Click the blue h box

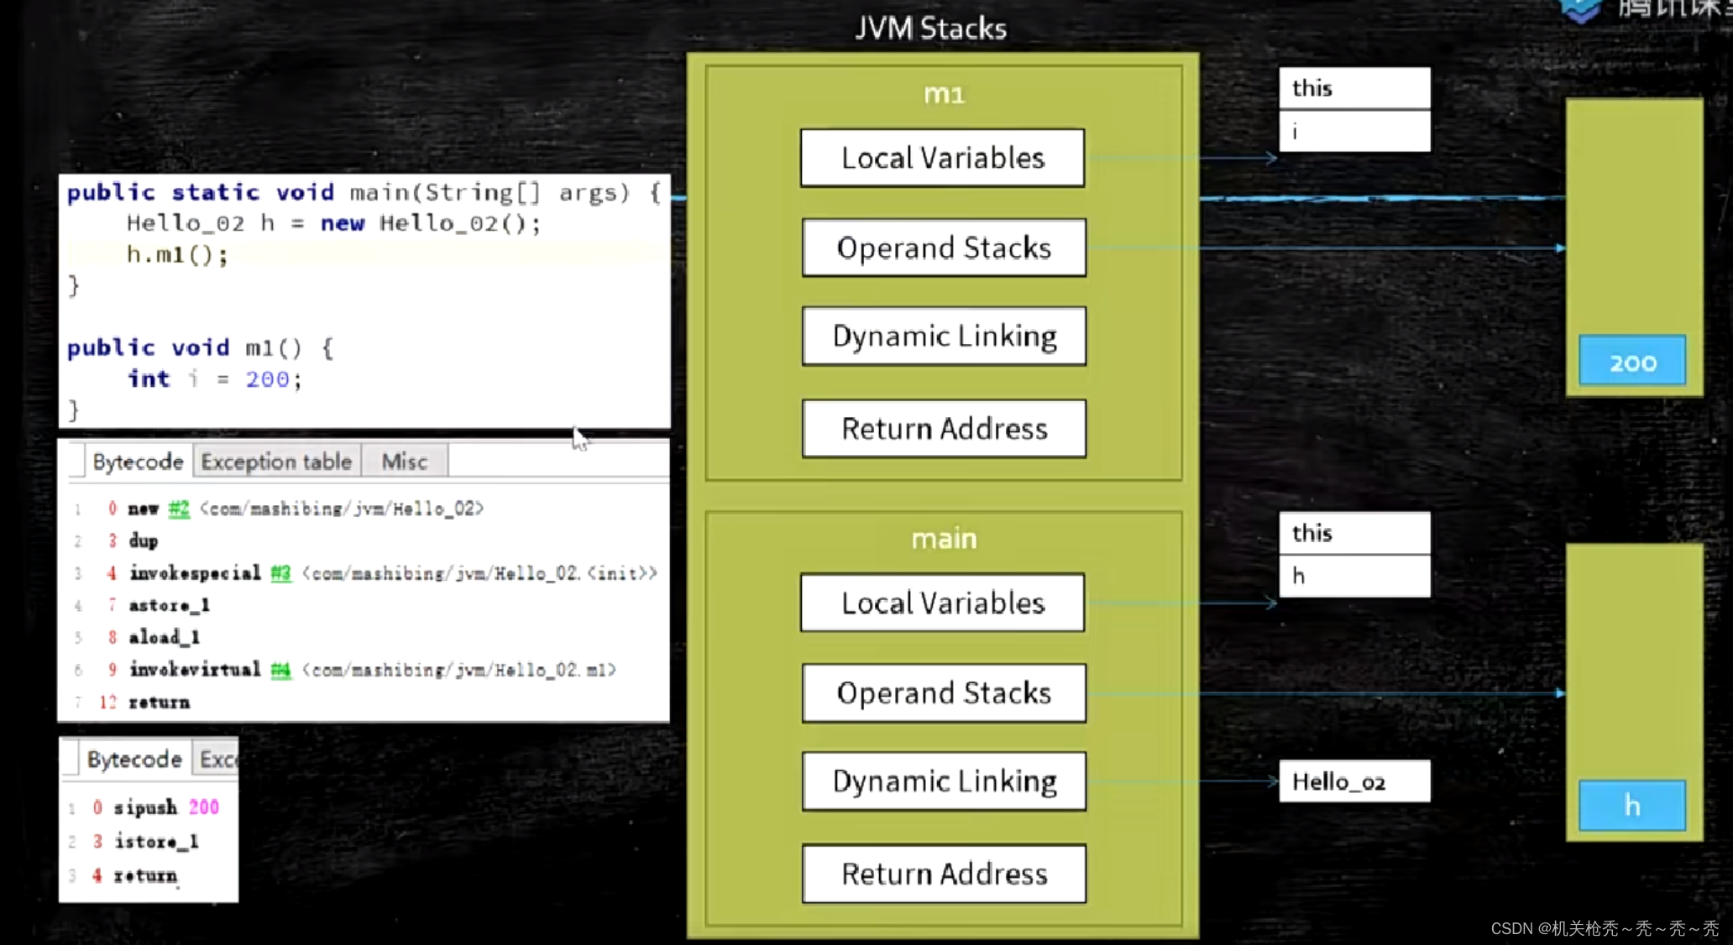point(1631,806)
